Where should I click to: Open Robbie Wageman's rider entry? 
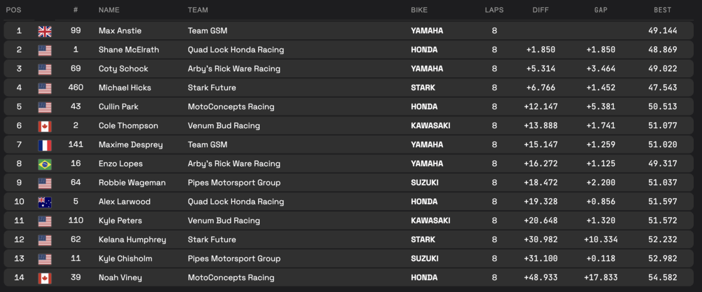(x=132, y=183)
